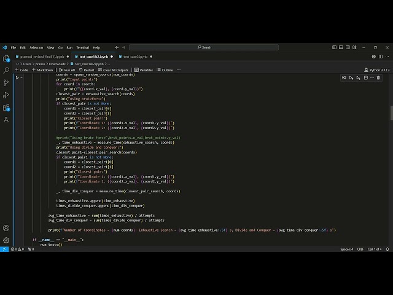Image resolution: width=393 pixels, height=295 pixels.
Task: Open the Variables panel
Action: coord(144,70)
